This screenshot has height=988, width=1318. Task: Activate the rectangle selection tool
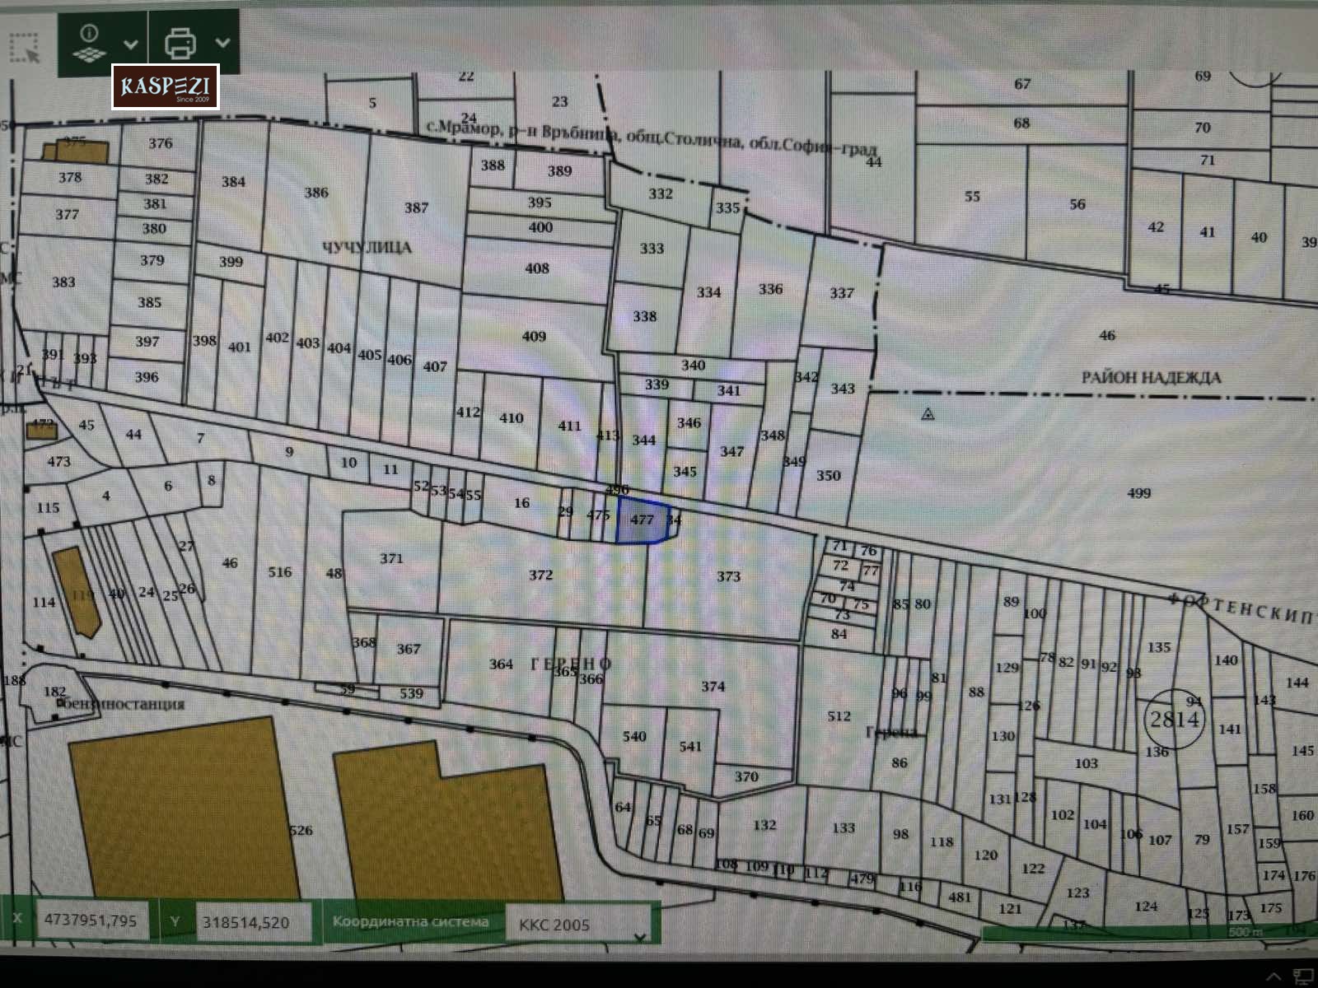coord(25,48)
